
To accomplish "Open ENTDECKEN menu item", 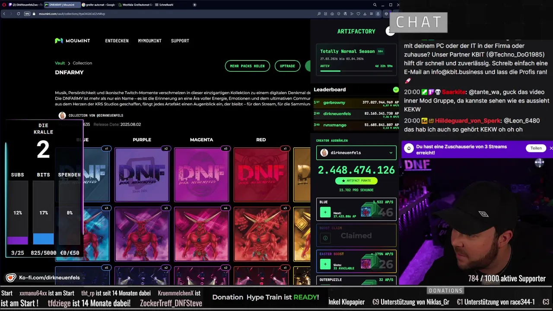I will click(117, 41).
